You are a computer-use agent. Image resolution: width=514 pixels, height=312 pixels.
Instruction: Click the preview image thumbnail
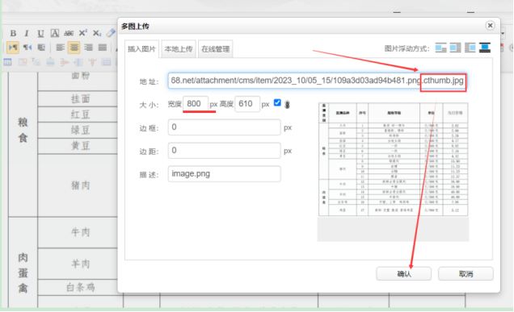(393, 160)
